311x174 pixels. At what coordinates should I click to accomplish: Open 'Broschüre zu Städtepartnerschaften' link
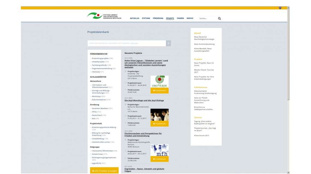(203, 108)
